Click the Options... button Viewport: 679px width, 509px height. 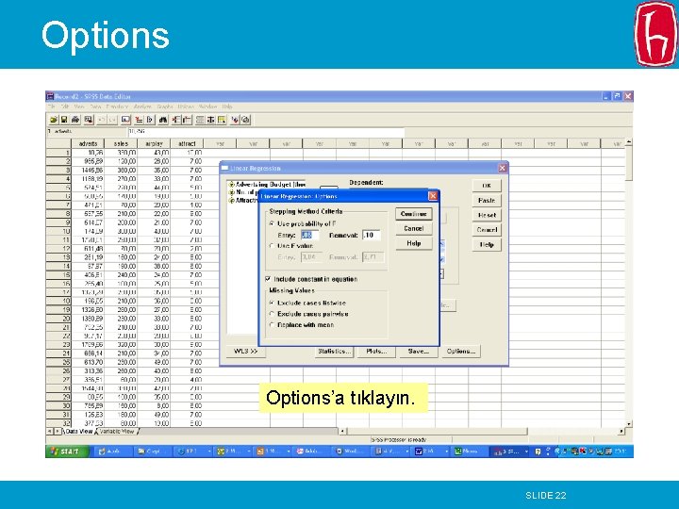(x=461, y=351)
